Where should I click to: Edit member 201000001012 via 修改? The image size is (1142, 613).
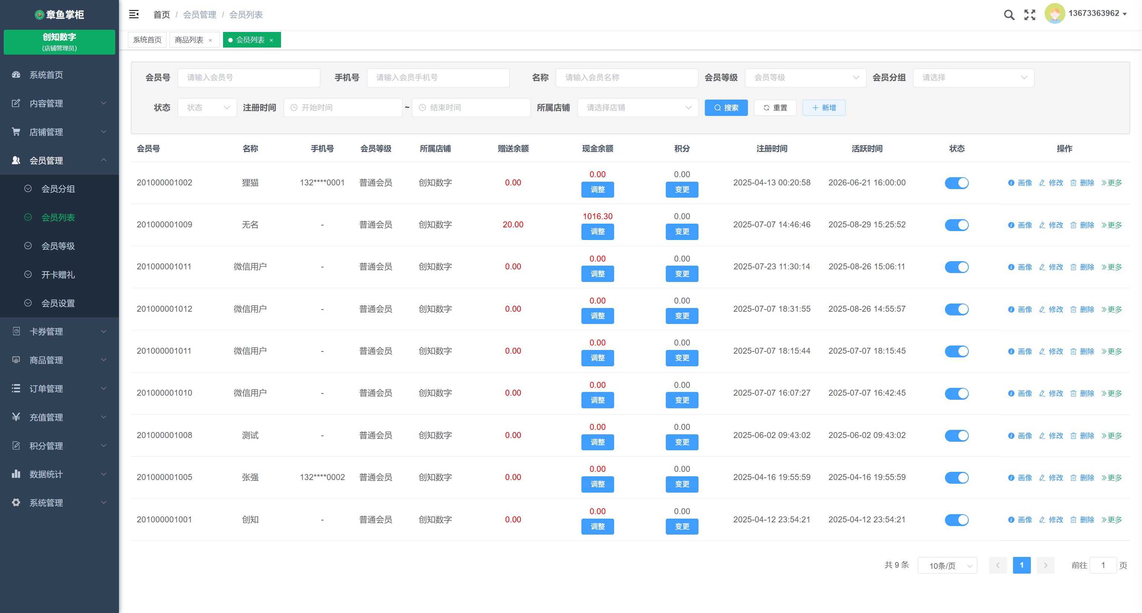click(x=1051, y=309)
